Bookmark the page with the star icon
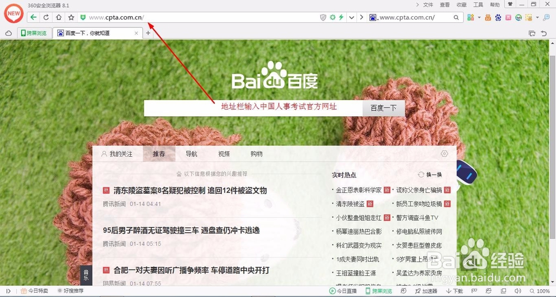This screenshot has height=297, width=556. coord(71,17)
